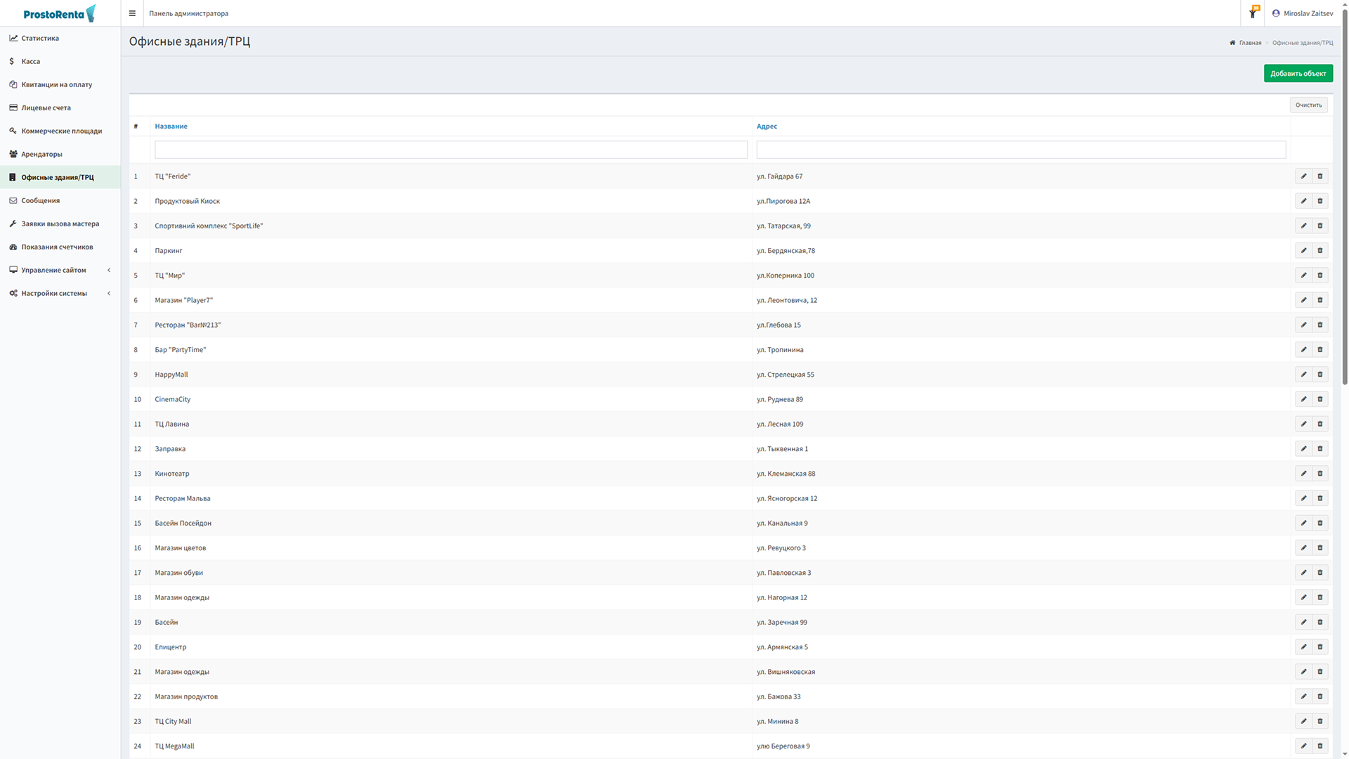Click home icon in breadcrumb

(x=1232, y=43)
